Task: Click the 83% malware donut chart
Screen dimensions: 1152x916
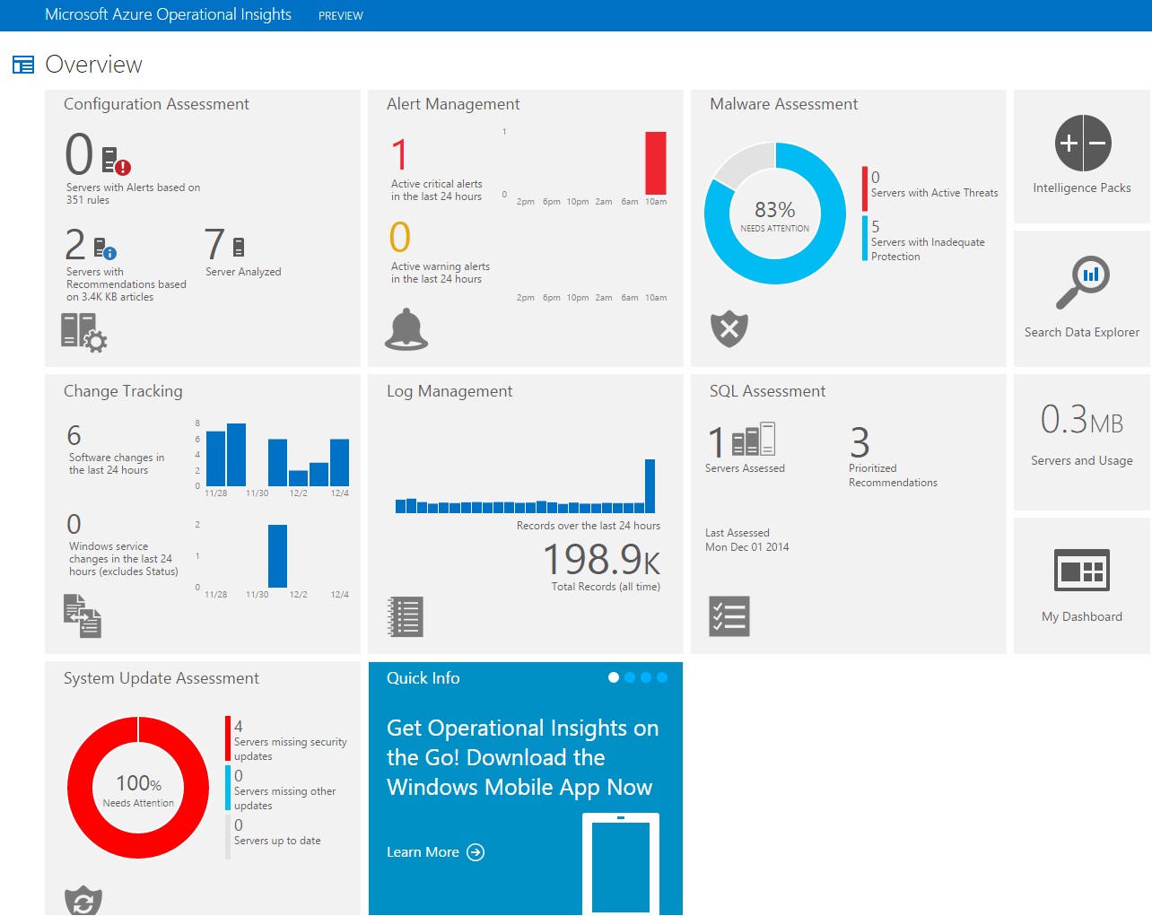Action: (775, 214)
